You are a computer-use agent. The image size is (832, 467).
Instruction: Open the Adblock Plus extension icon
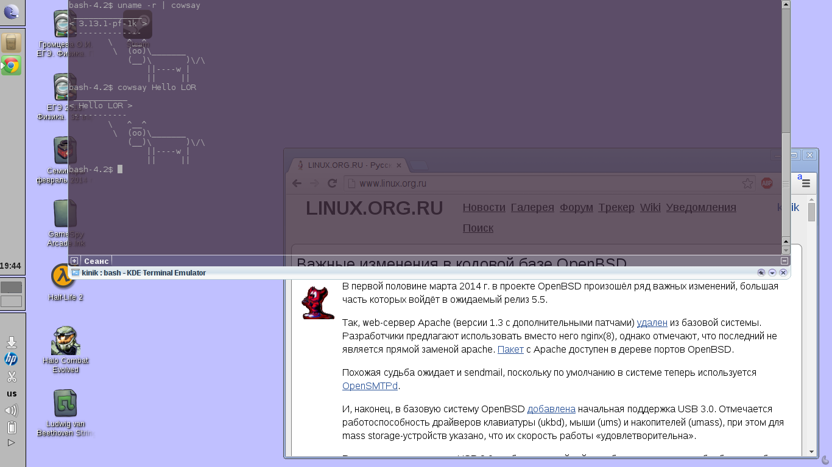[x=767, y=183]
